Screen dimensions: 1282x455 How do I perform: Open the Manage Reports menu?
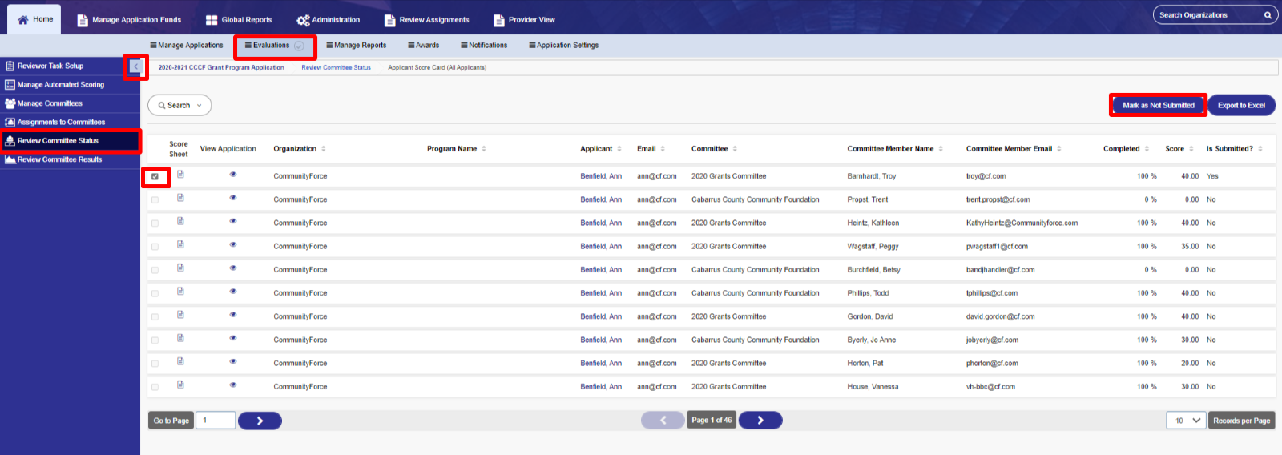(x=357, y=46)
